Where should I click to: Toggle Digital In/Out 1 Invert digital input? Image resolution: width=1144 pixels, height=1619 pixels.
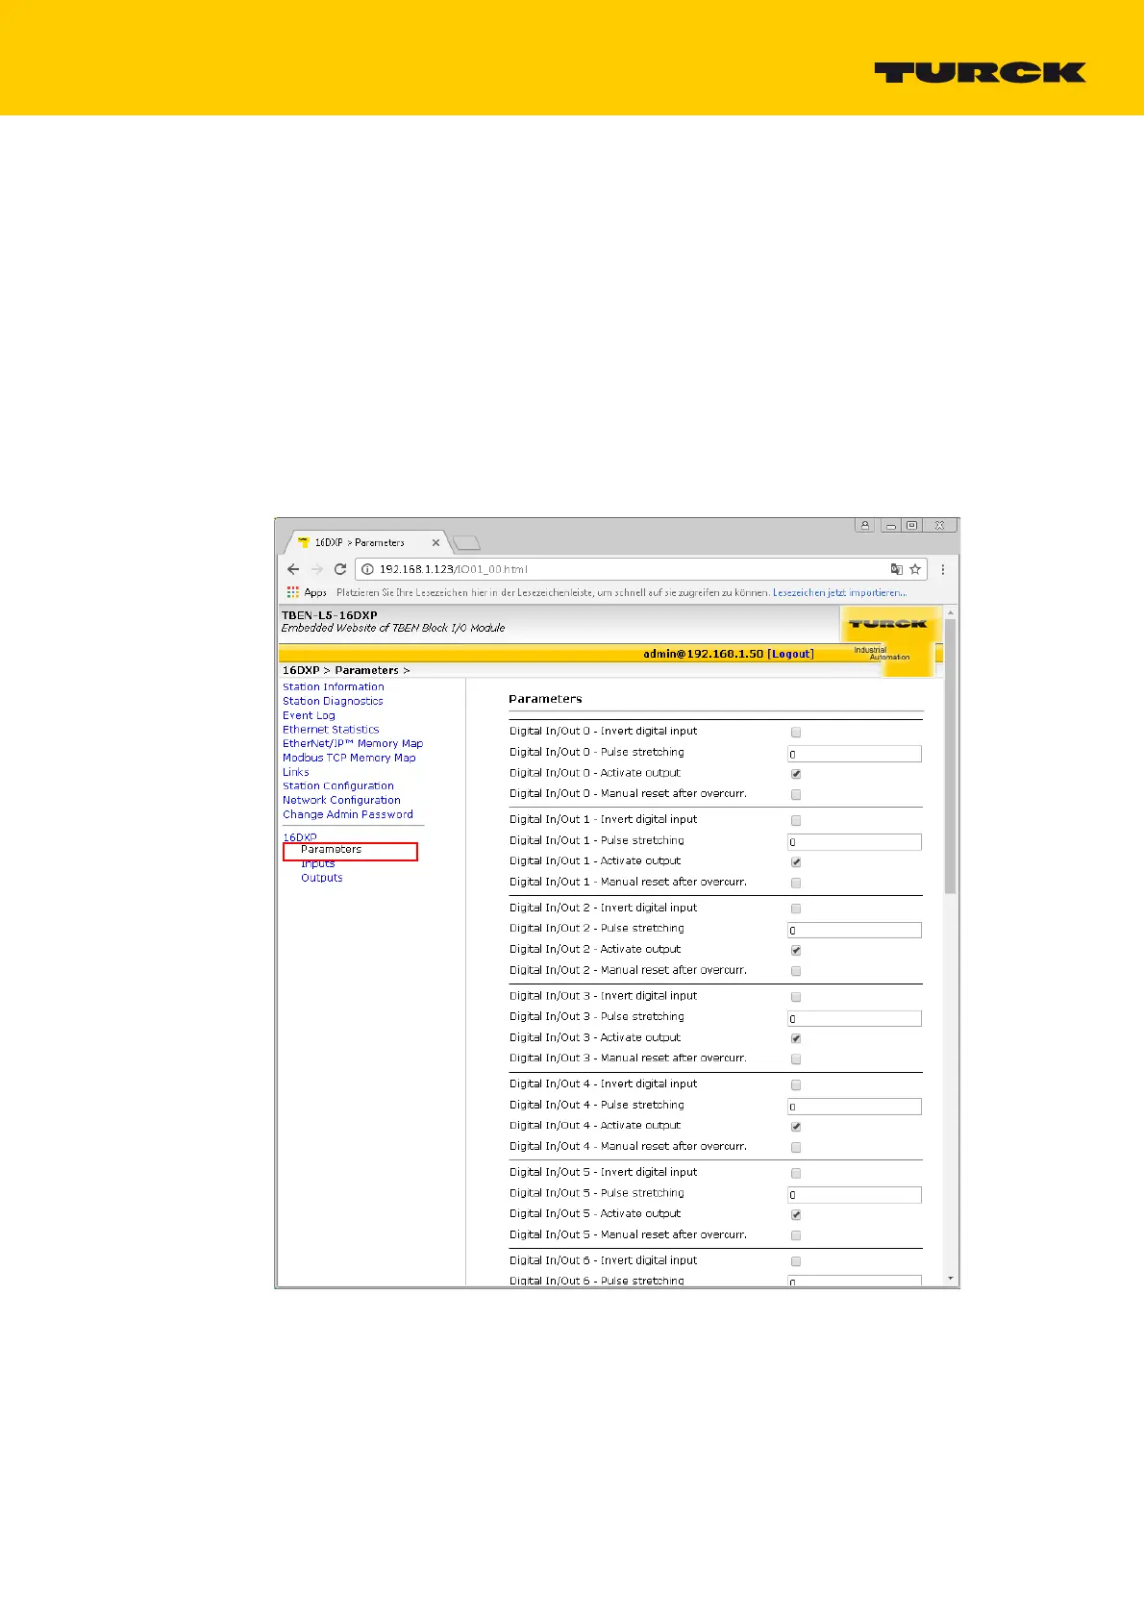(796, 821)
